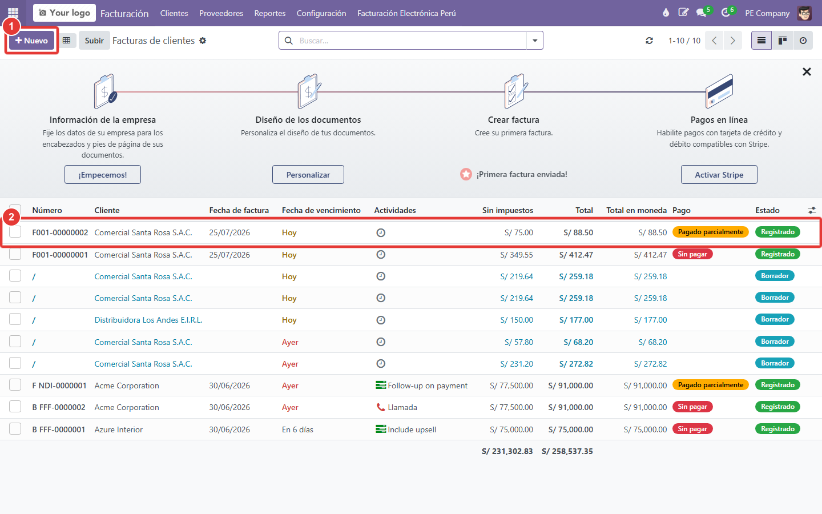This screenshot has height=514, width=822.
Task: Sort by Número column header
Action: pyautogui.click(x=47, y=210)
